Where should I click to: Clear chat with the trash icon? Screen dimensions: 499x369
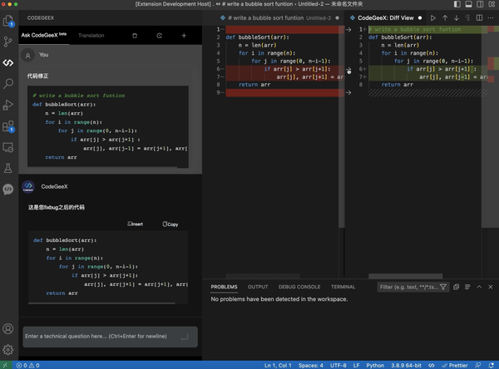[x=135, y=36]
